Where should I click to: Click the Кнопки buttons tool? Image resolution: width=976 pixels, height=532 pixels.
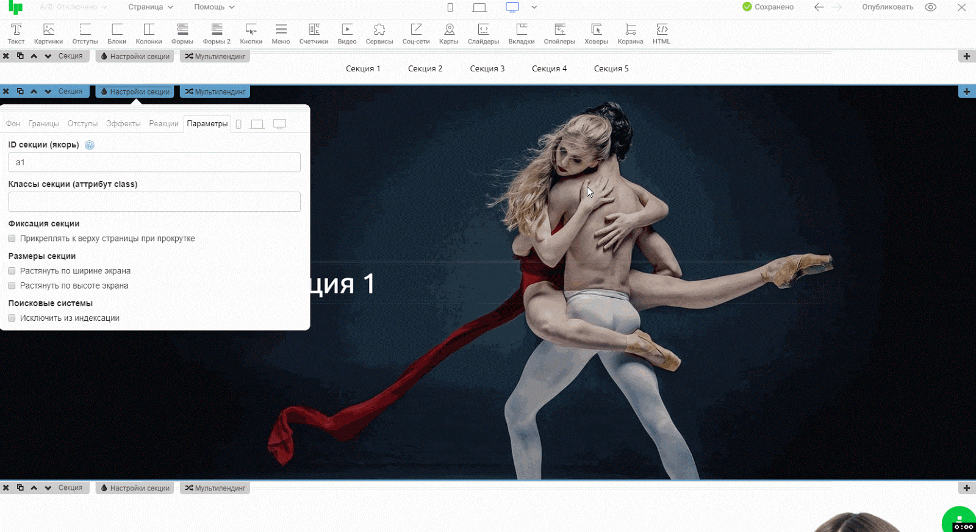[x=251, y=34]
